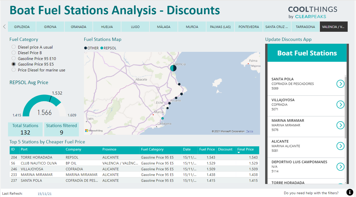Click the Stations filtered 9 card
The height and width of the screenshot is (197, 356).
click(x=61, y=129)
